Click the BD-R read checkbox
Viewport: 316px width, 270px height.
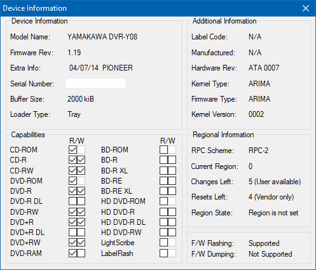[163, 160]
